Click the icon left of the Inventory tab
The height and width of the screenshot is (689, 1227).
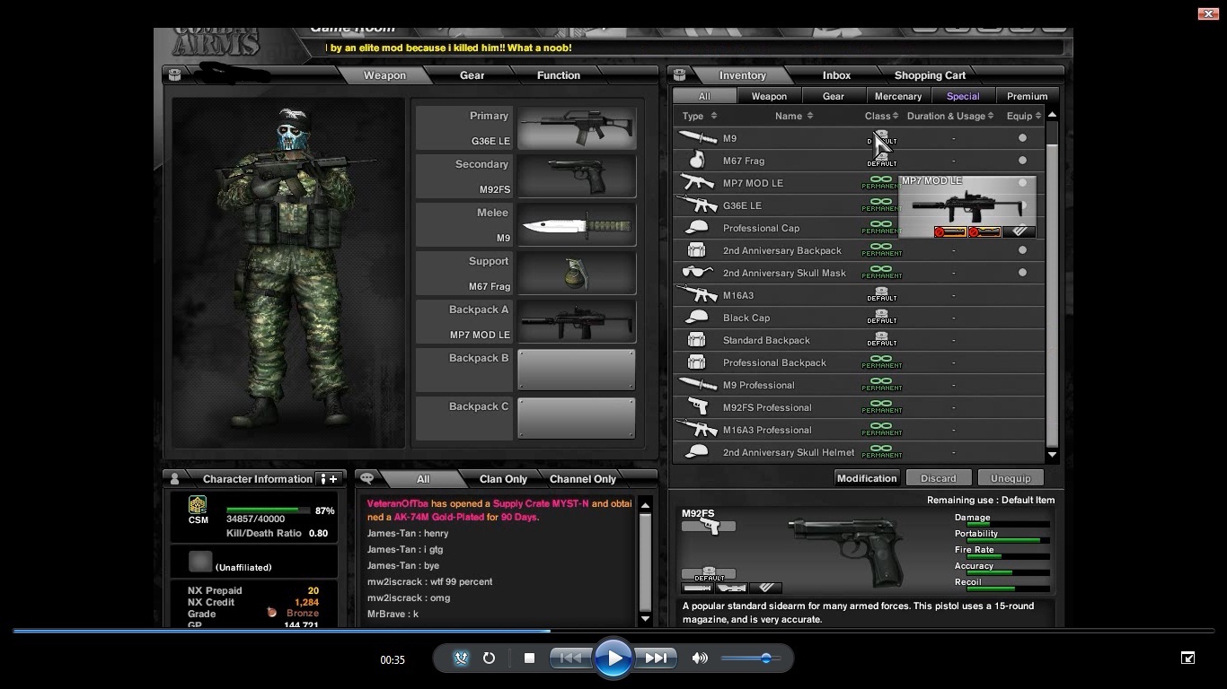pos(680,75)
